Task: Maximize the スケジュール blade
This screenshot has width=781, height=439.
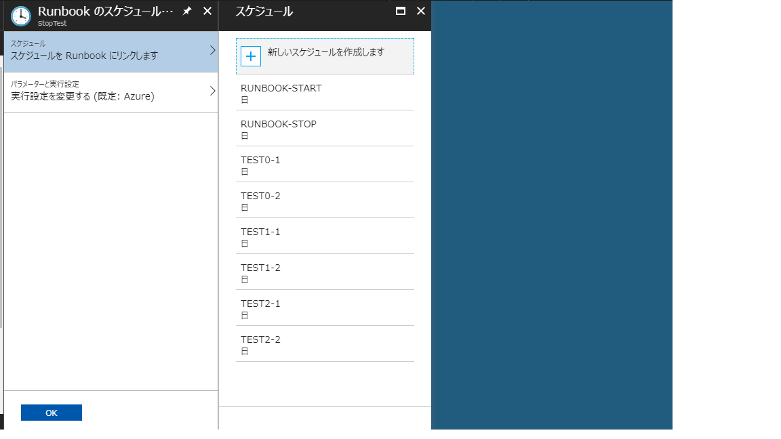Action: coord(401,11)
